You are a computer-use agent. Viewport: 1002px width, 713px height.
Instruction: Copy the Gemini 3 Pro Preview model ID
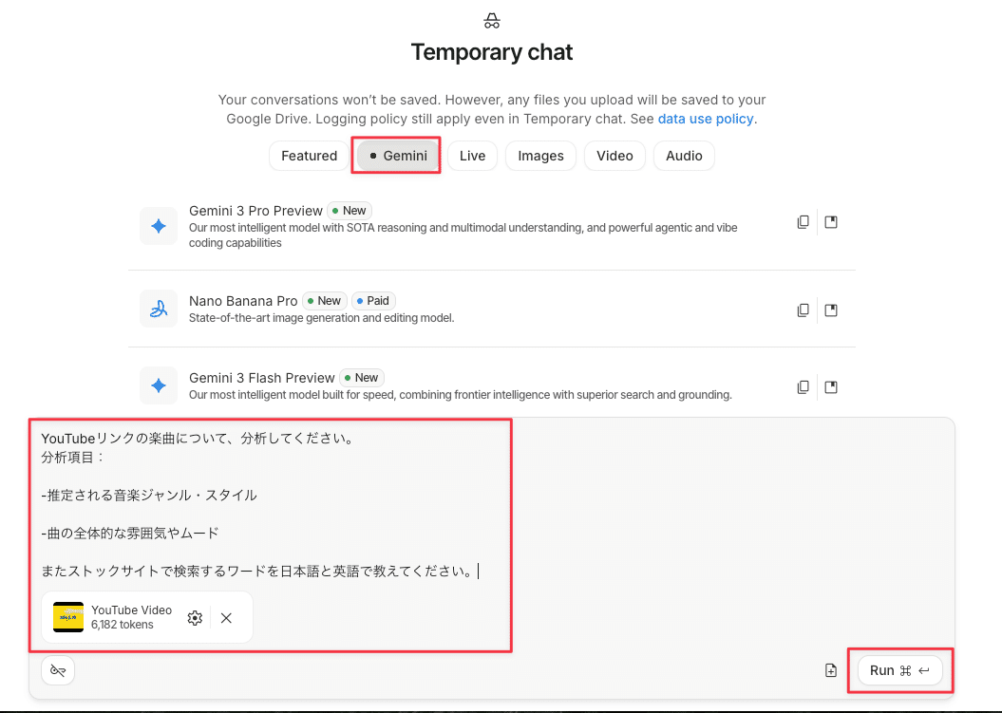pyautogui.click(x=803, y=220)
